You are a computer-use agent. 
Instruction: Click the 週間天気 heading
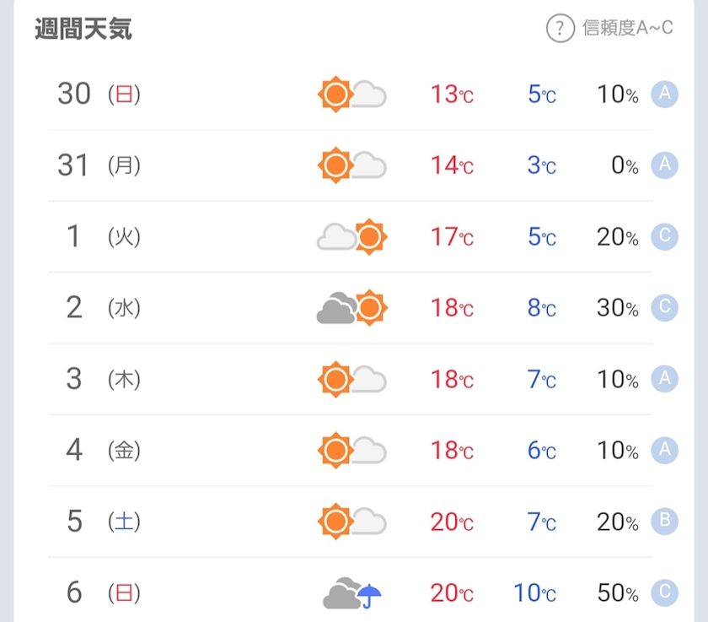(x=83, y=29)
